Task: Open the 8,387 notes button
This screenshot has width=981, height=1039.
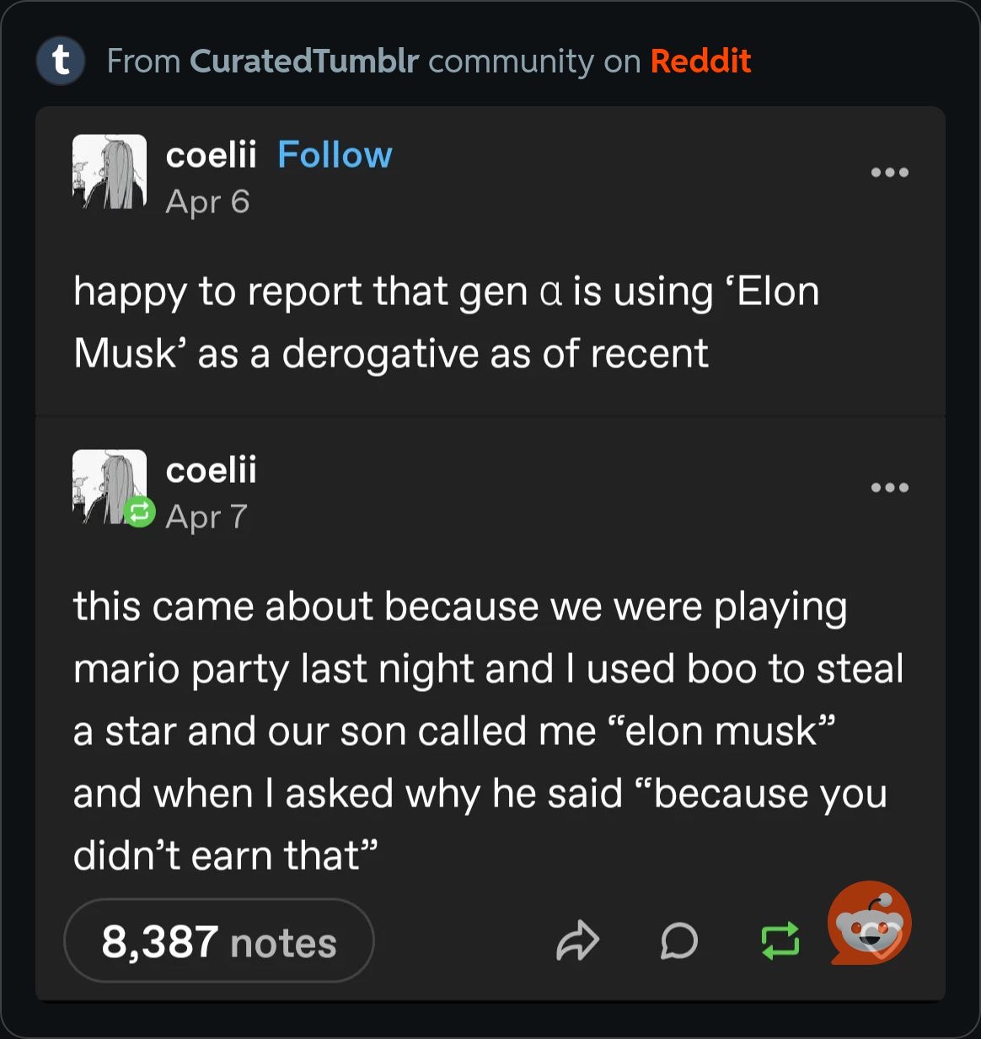Action: pyautogui.click(x=219, y=941)
